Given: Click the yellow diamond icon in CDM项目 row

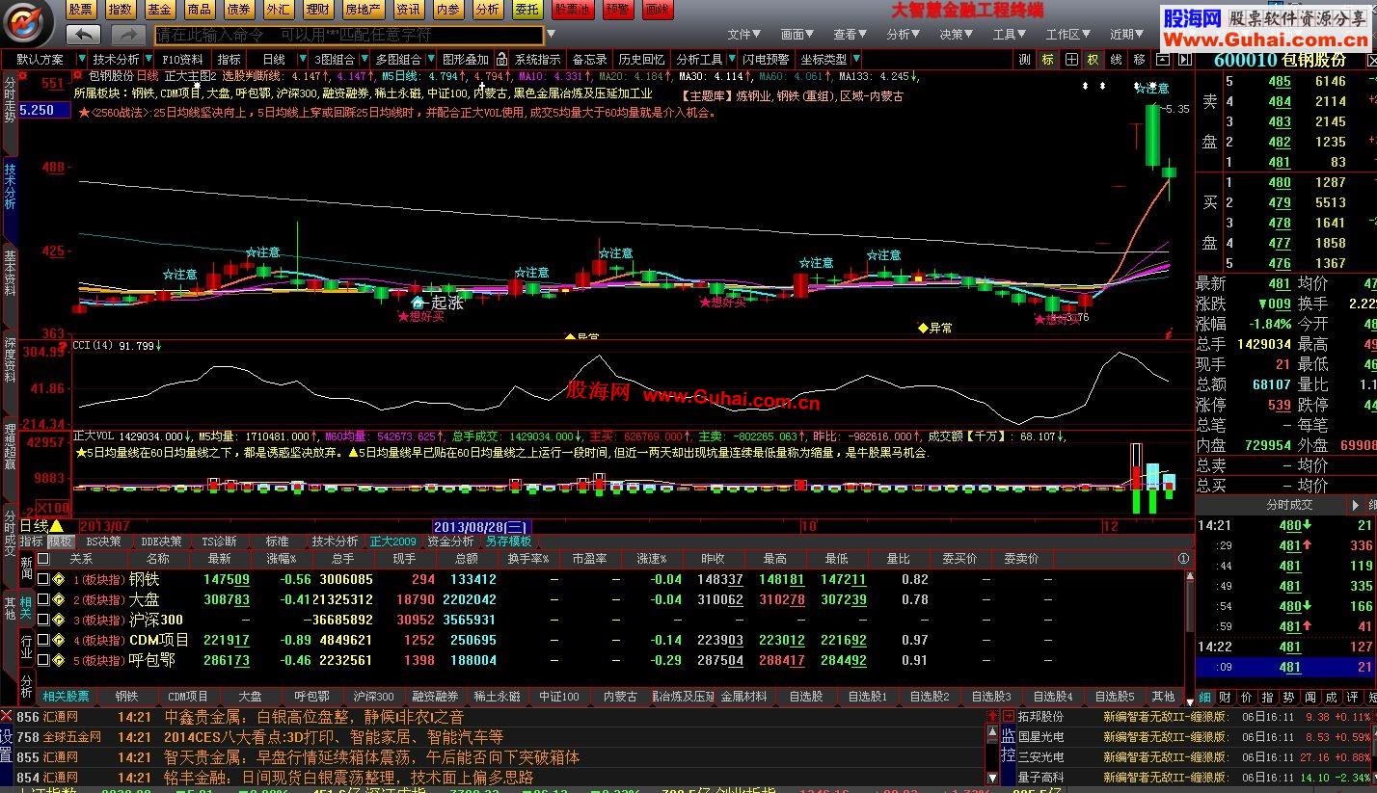Looking at the screenshot, I should click(x=58, y=640).
